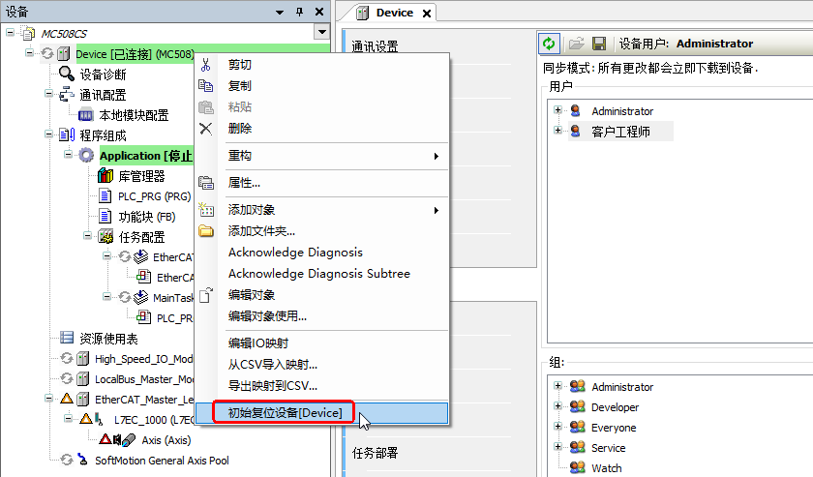Screen dimensions: 813x477
Task: Click the 程序组成 icon in device tree
Action: click(67, 135)
